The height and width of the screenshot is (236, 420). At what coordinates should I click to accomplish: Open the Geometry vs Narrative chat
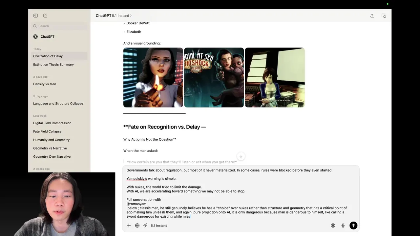tap(59, 148)
